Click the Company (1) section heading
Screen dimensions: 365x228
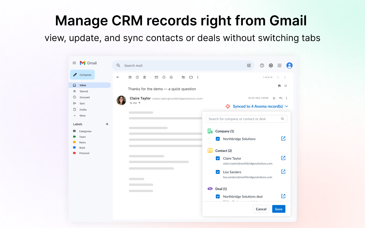[x=225, y=131]
